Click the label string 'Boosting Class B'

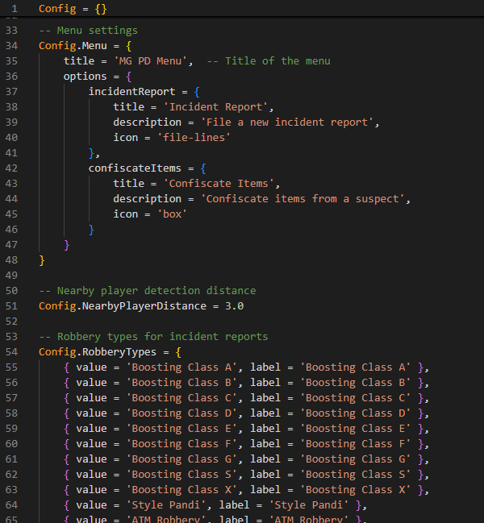tap(356, 383)
